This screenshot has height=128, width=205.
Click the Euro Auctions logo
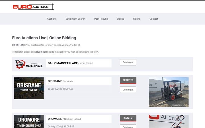click(33, 7)
